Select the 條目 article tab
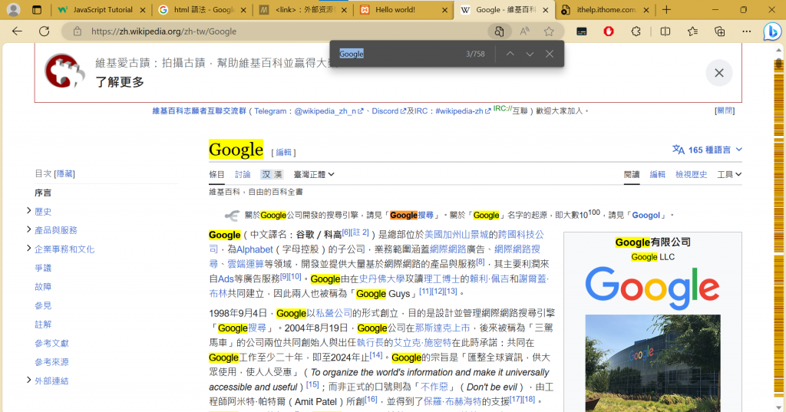The width and height of the screenshot is (786, 412). tap(216, 174)
